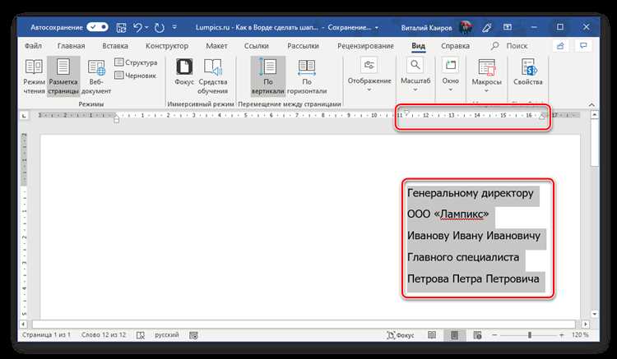The height and width of the screenshot is (359, 617).
Task: Open the Файл tab
Action: pos(33,46)
